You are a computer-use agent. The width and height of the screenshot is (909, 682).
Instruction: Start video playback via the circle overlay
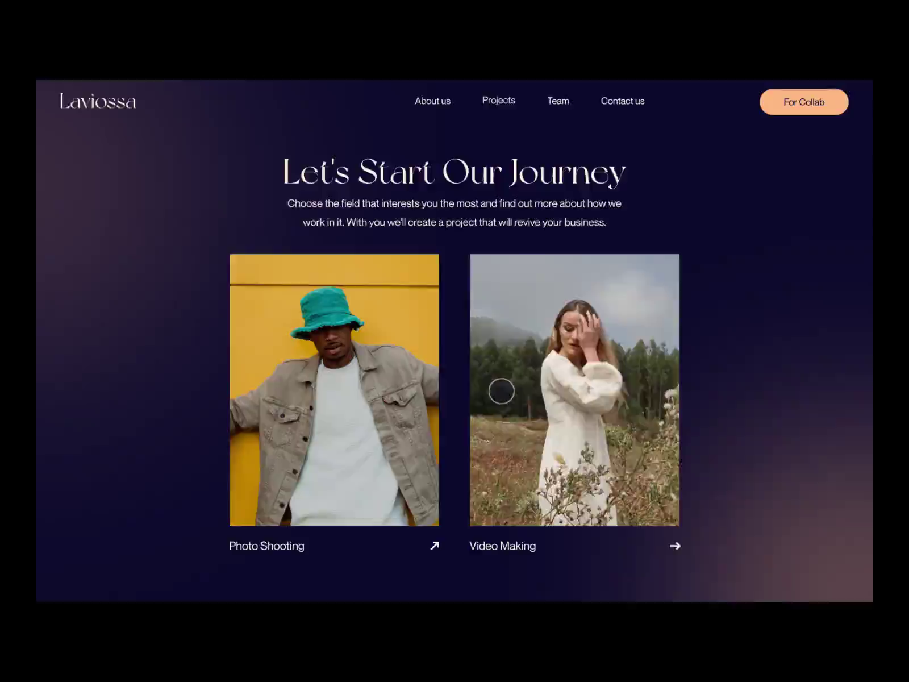502,391
